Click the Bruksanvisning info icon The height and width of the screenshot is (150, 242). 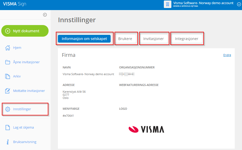pos(8,142)
